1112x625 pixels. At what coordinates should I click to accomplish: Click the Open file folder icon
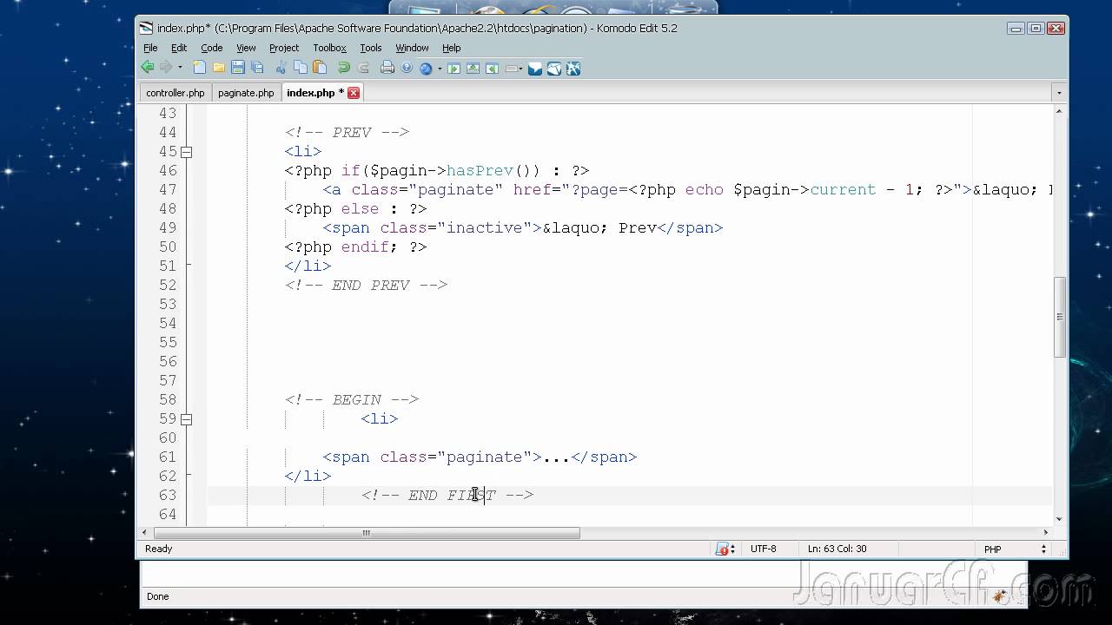[x=219, y=68]
